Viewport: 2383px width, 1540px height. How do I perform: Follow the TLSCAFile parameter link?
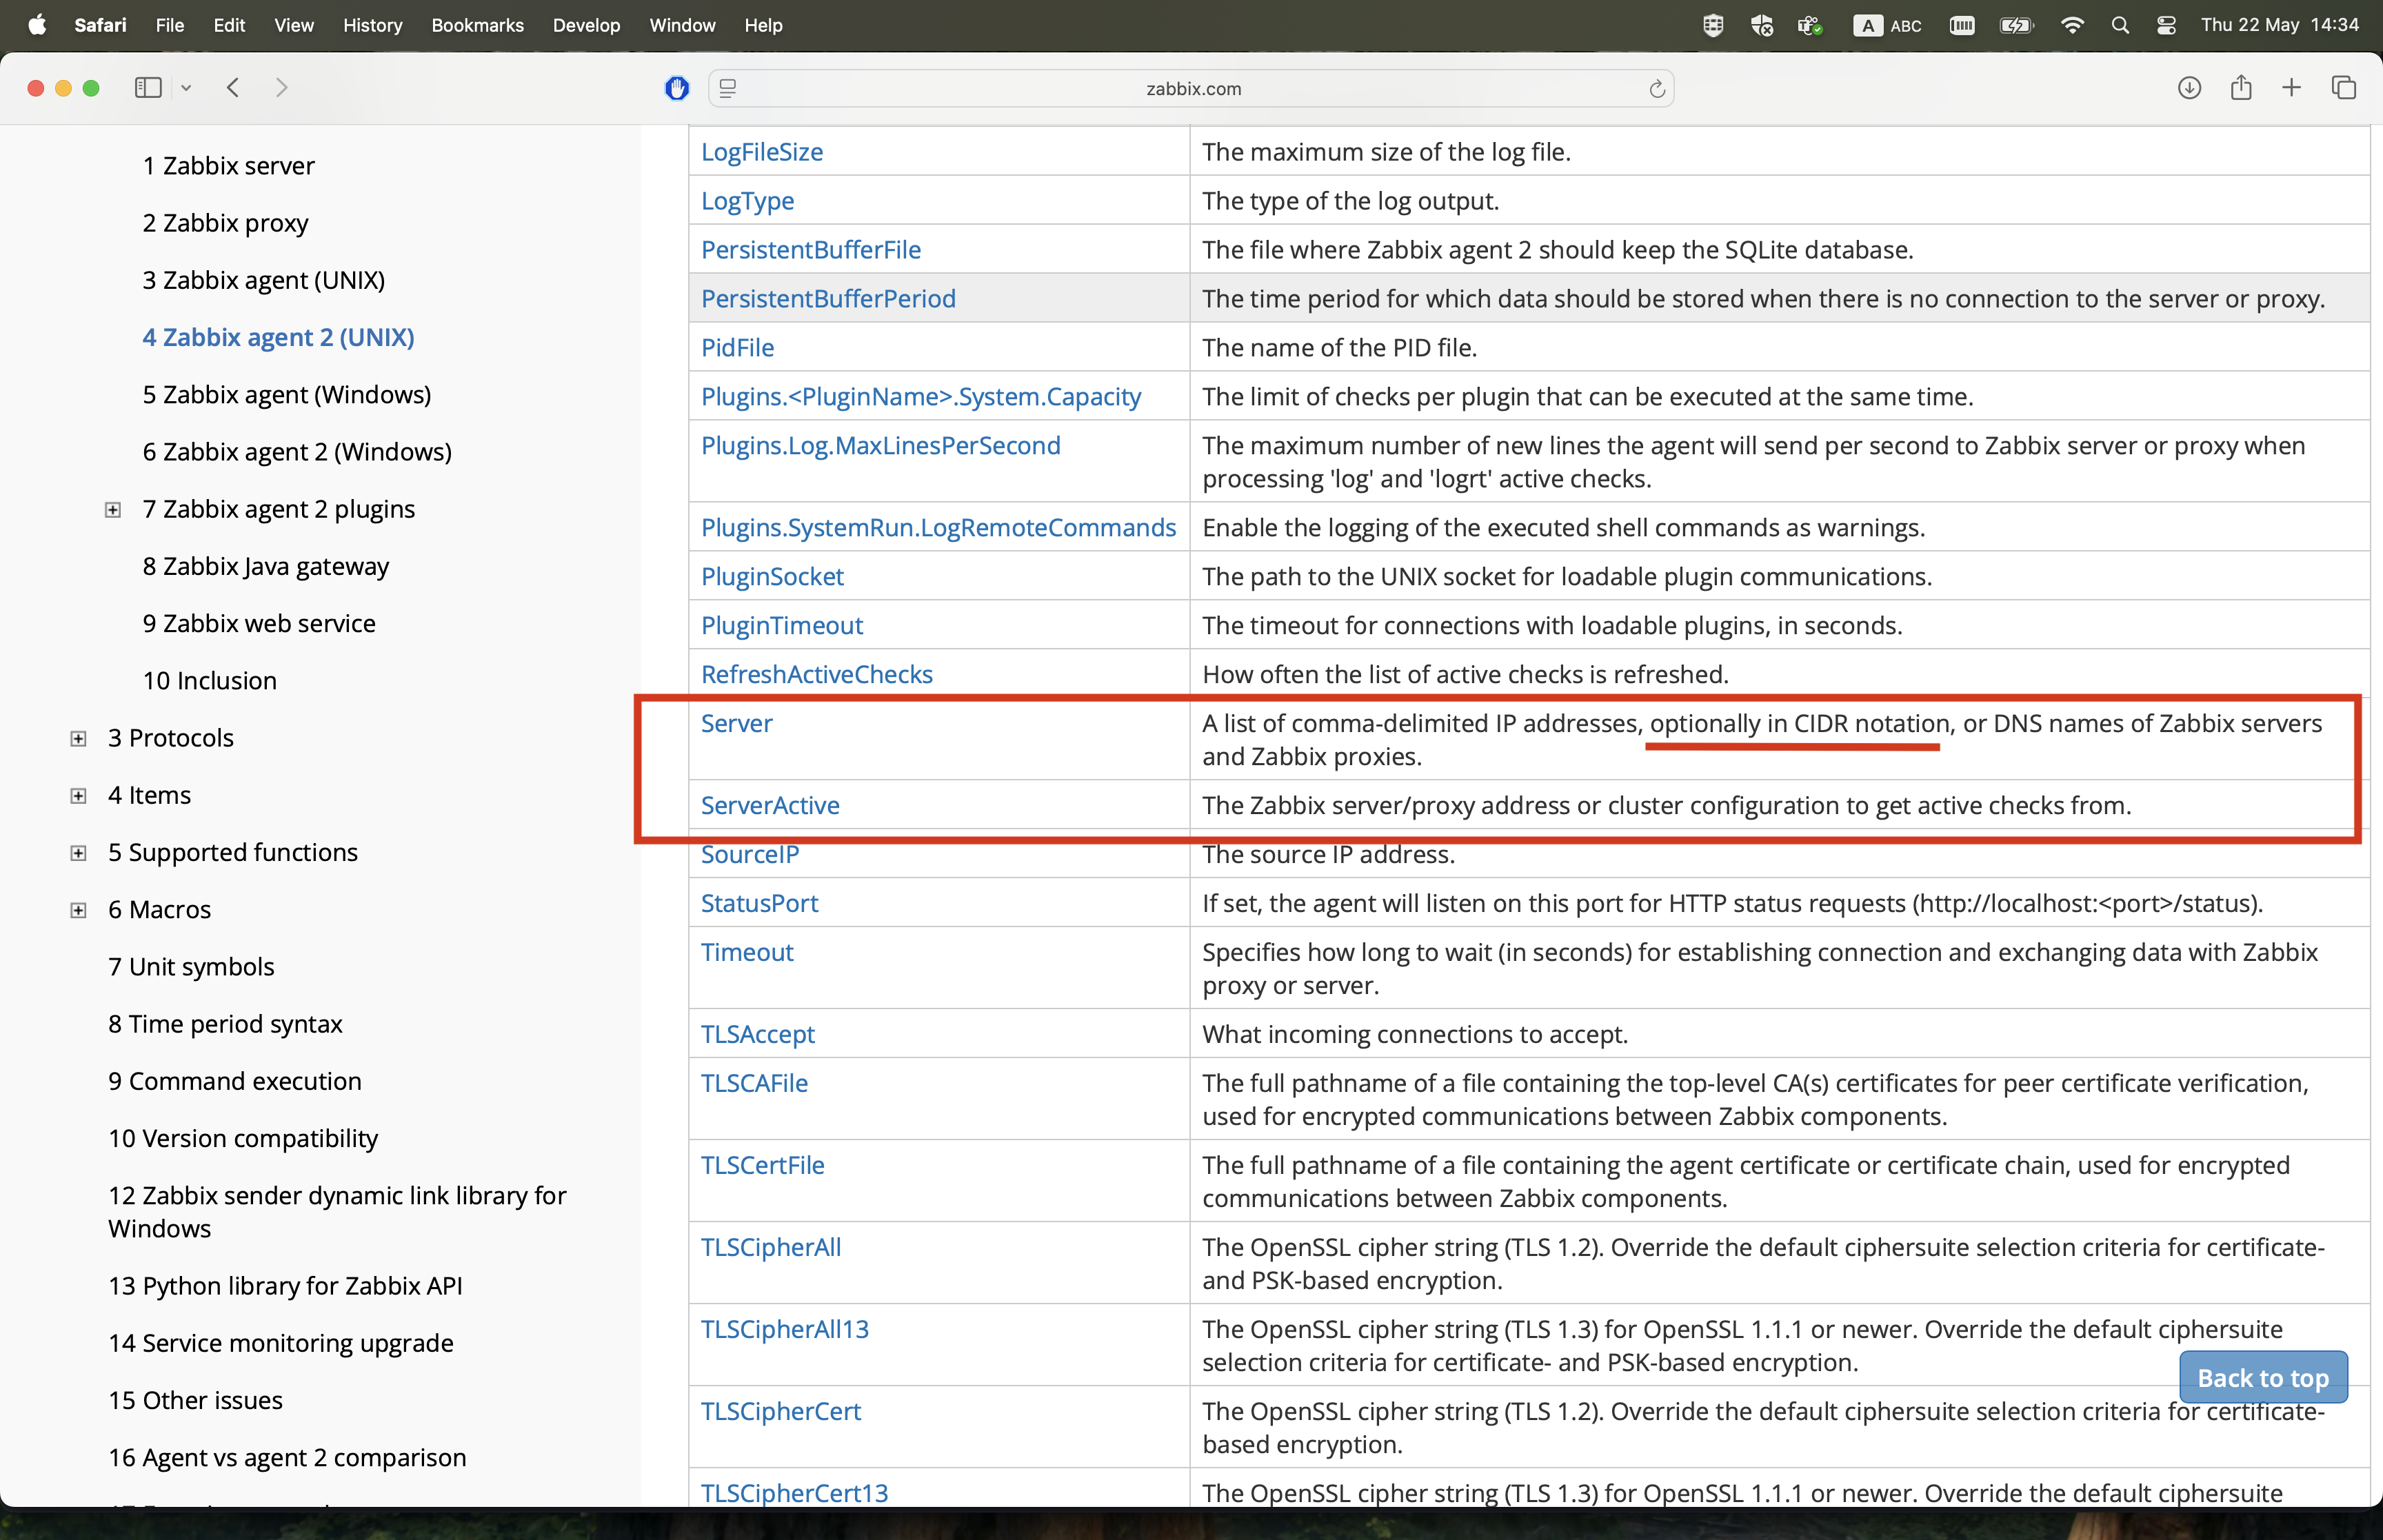[x=754, y=1083]
